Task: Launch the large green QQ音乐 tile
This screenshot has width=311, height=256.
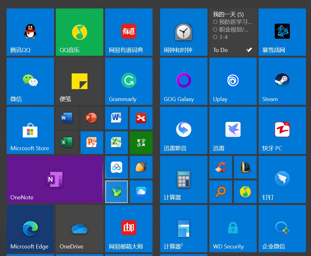Action: pos(80,32)
